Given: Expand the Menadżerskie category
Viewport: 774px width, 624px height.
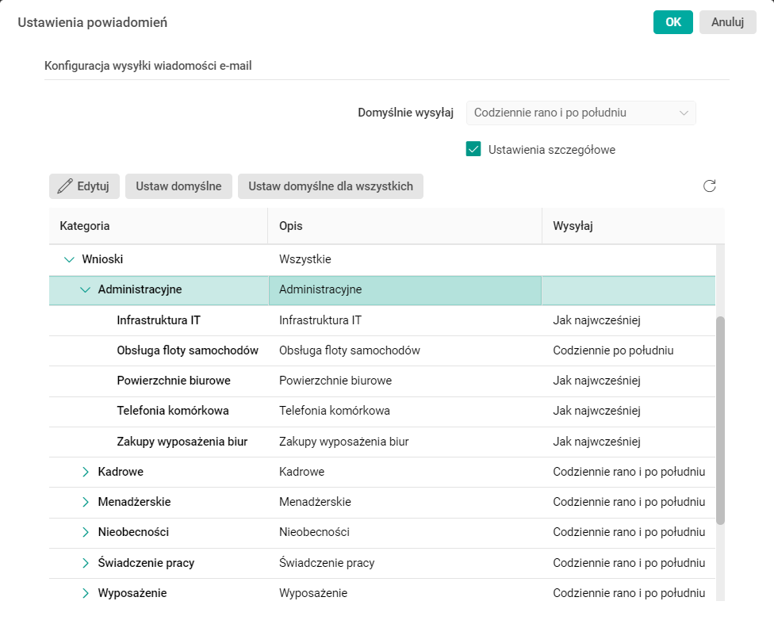Looking at the screenshot, I should pos(86,501).
